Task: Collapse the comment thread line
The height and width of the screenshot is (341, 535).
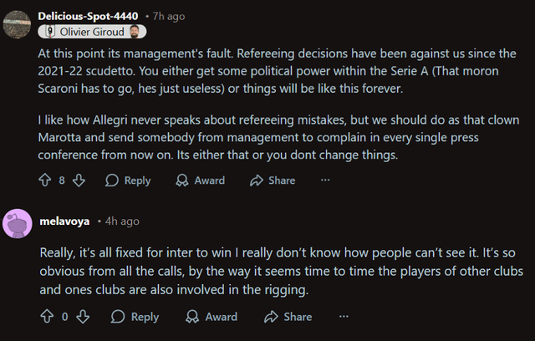Action: [18, 109]
